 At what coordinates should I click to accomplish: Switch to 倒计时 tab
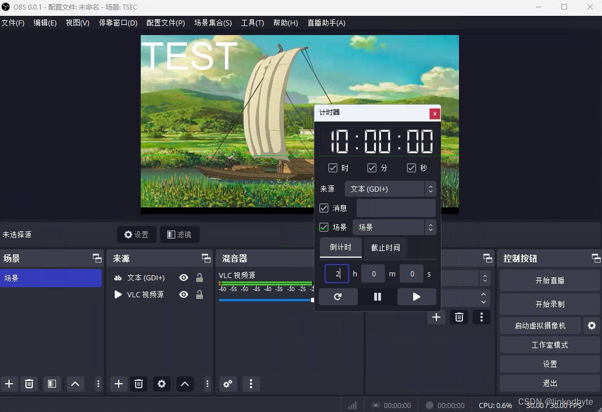pyautogui.click(x=340, y=248)
